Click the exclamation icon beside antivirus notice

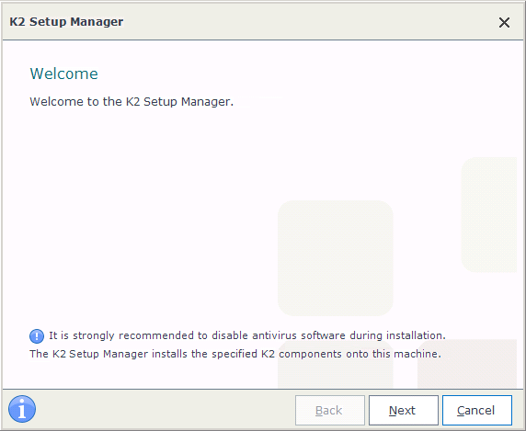point(37,336)
